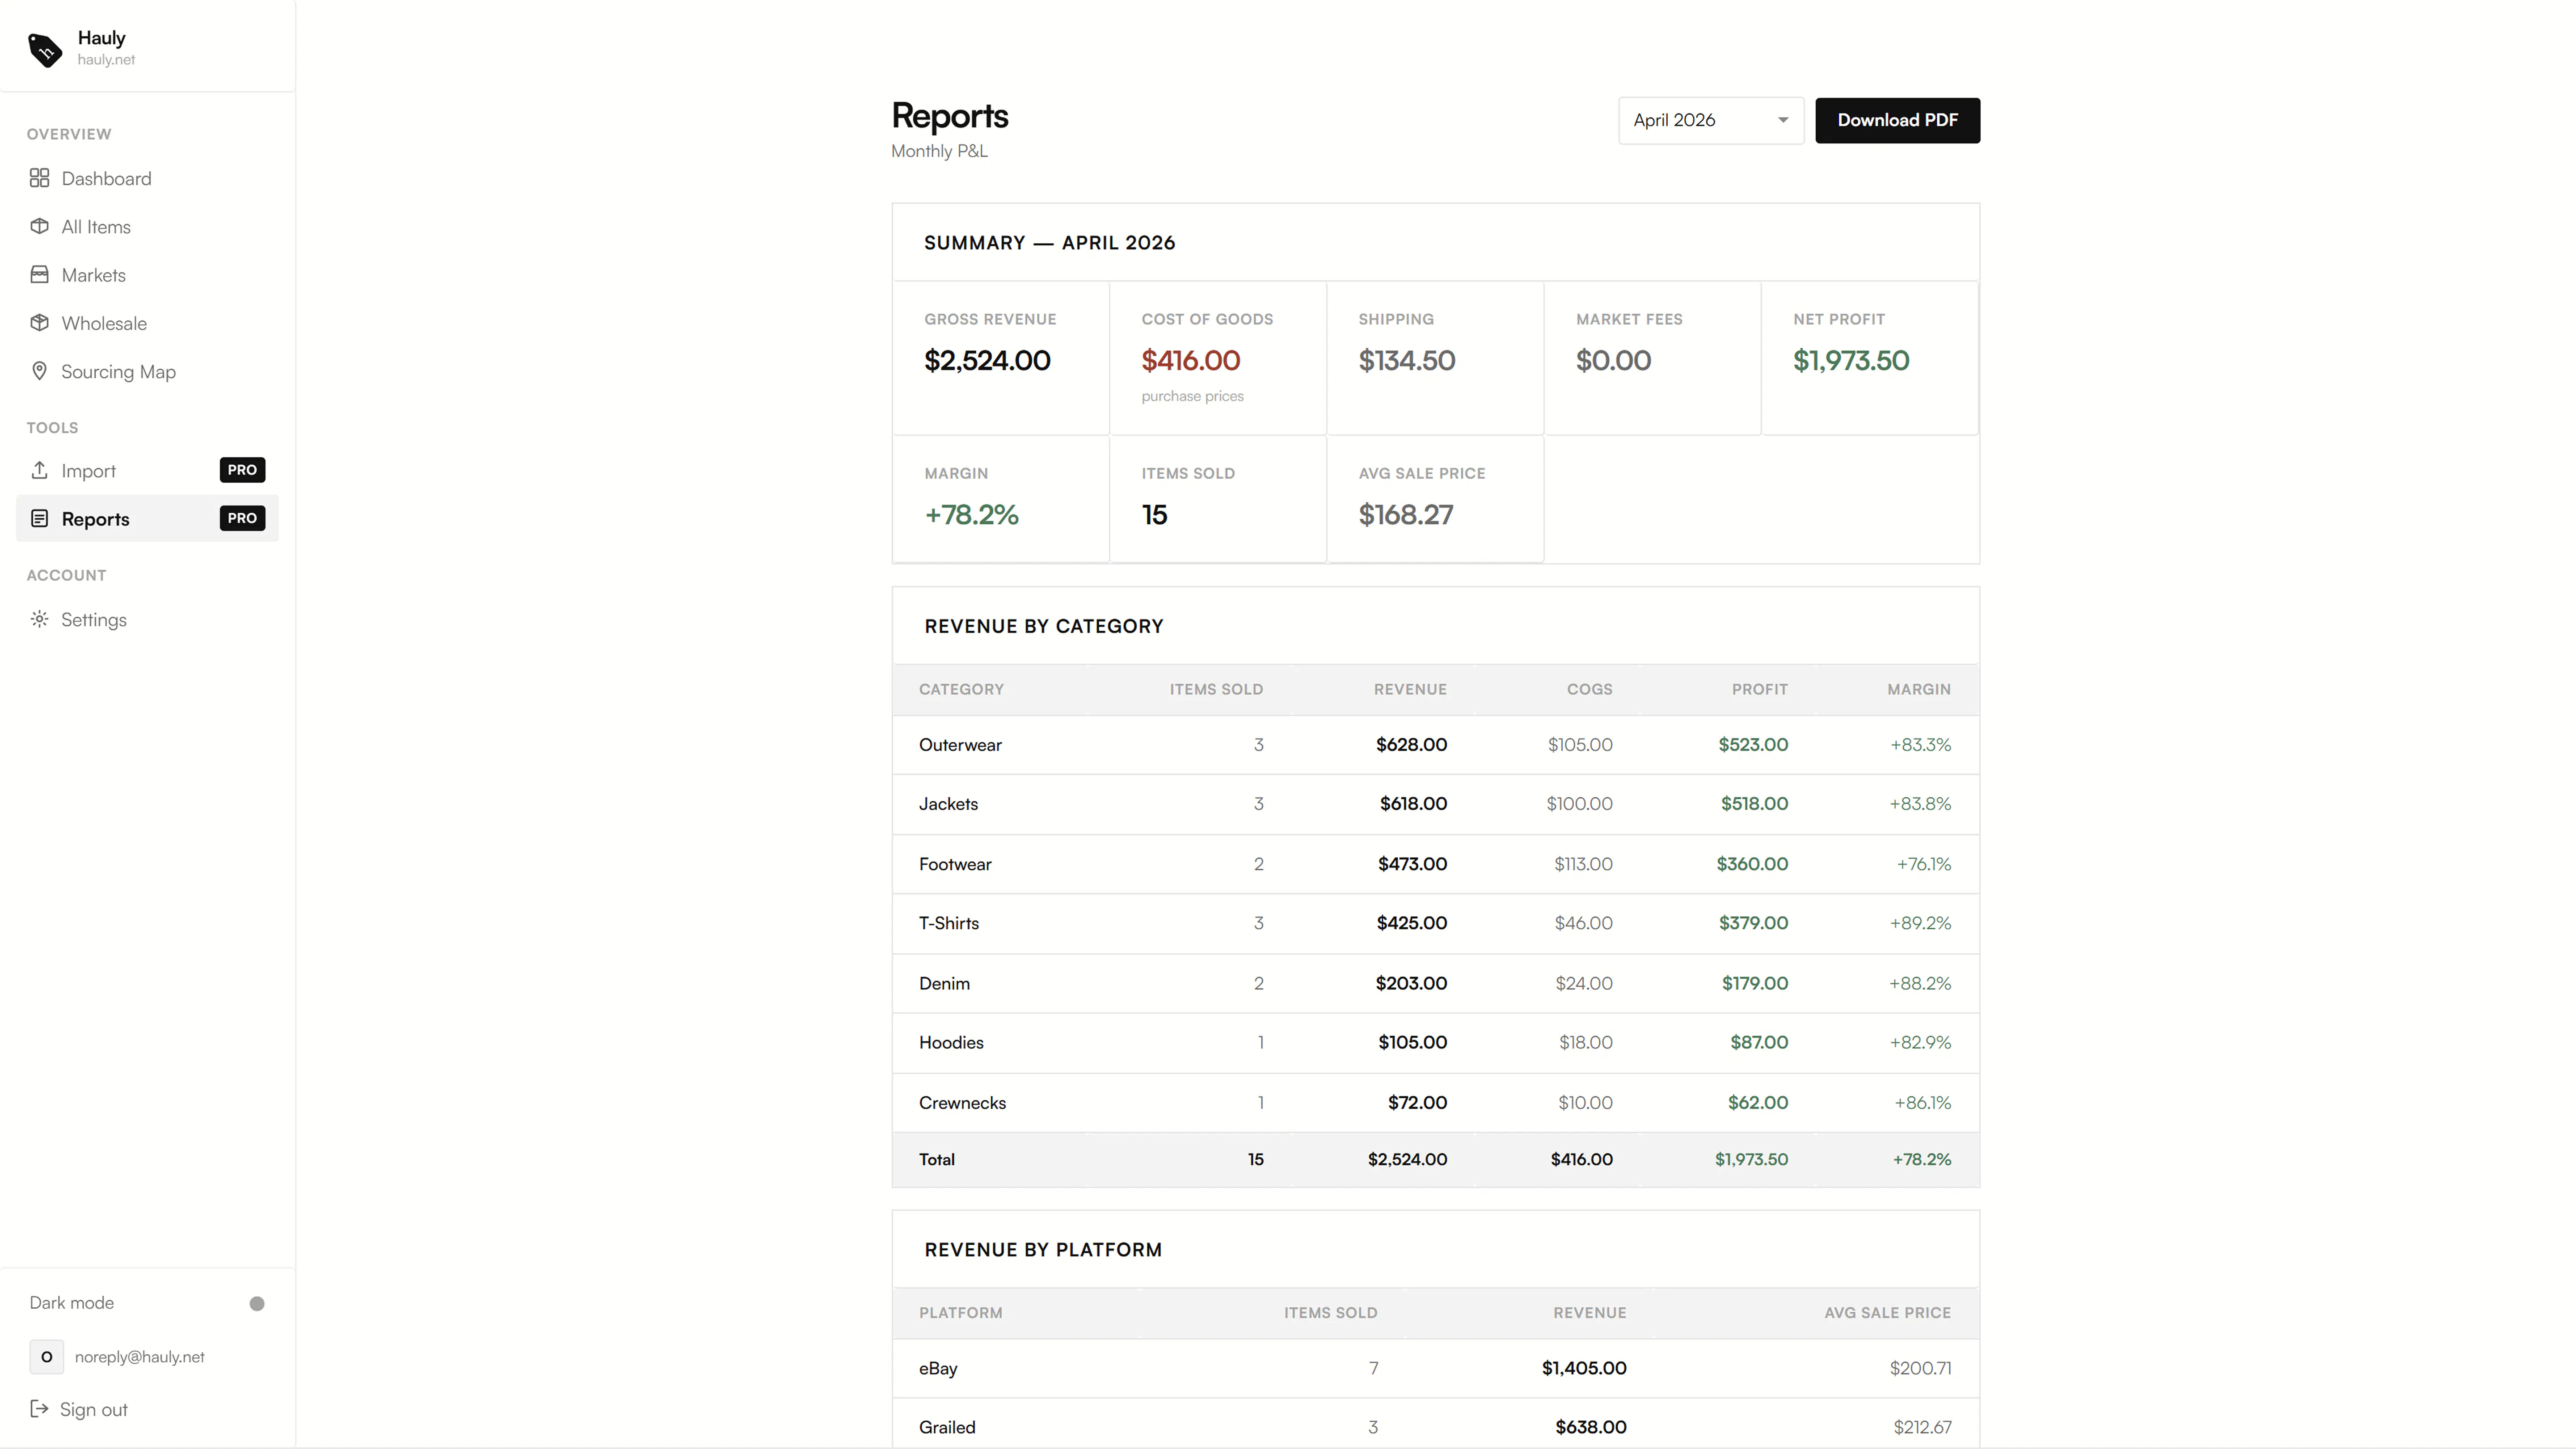Screen dimensions: 2576x1449
Task: Click the Import upload icon
Action: point(39,470)
